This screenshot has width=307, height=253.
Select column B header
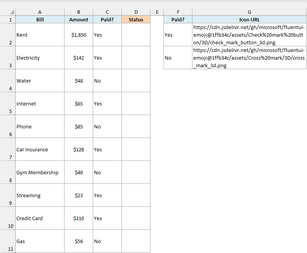79,12
